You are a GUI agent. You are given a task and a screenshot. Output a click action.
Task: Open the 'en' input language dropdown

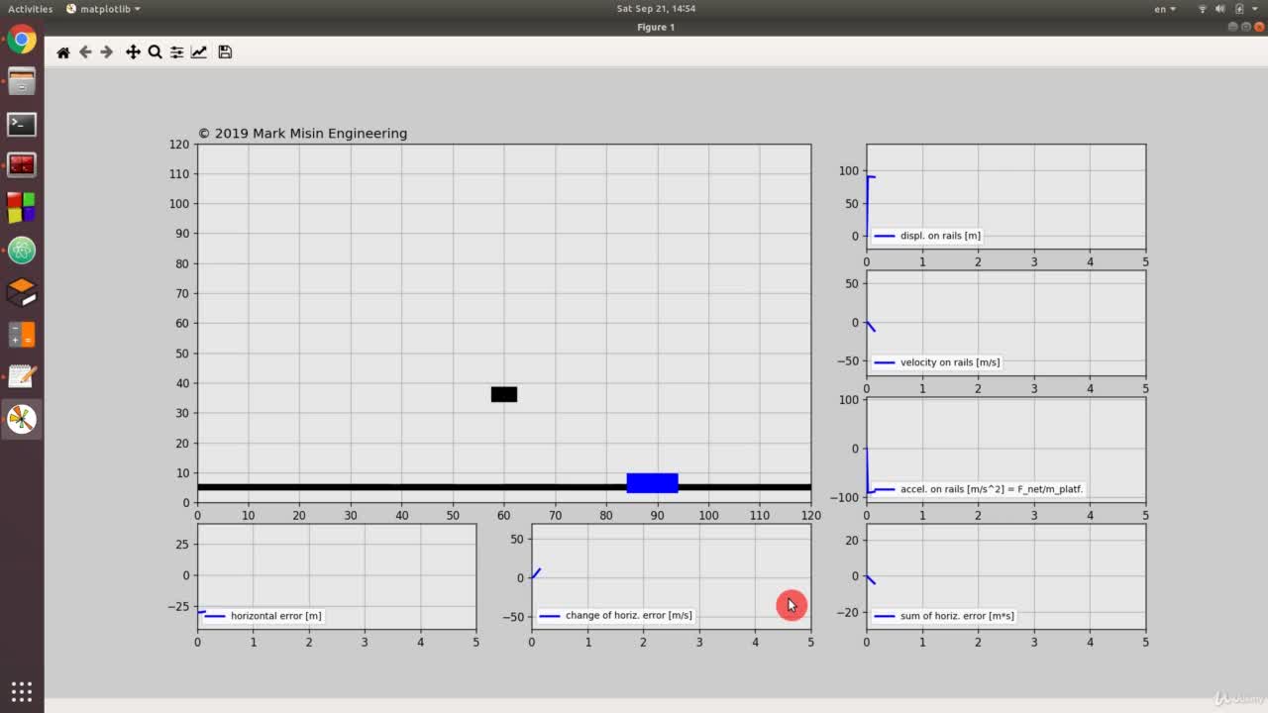coord(1165,9)
